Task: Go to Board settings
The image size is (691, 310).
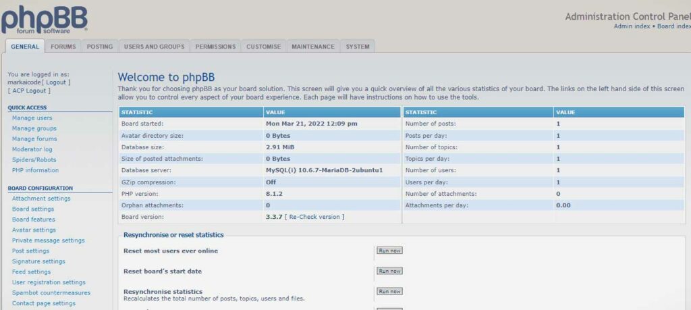Action: [x=33, y=209]
